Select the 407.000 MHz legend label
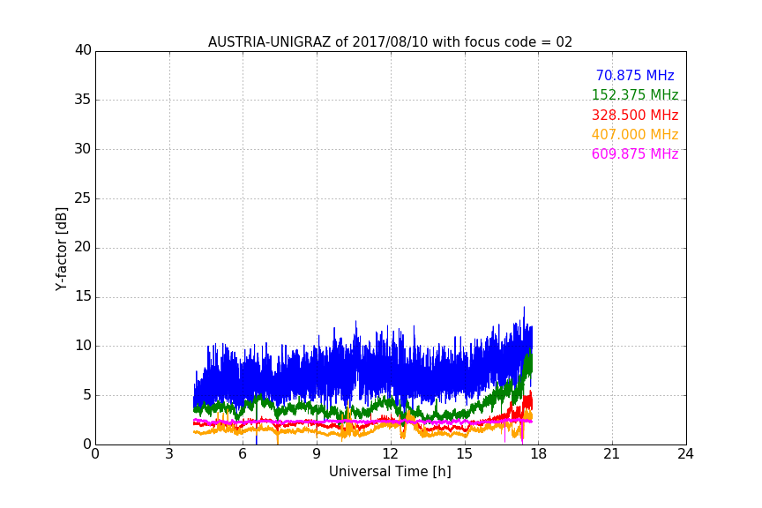This screenshot has width=762, height=508. (635, 134)
